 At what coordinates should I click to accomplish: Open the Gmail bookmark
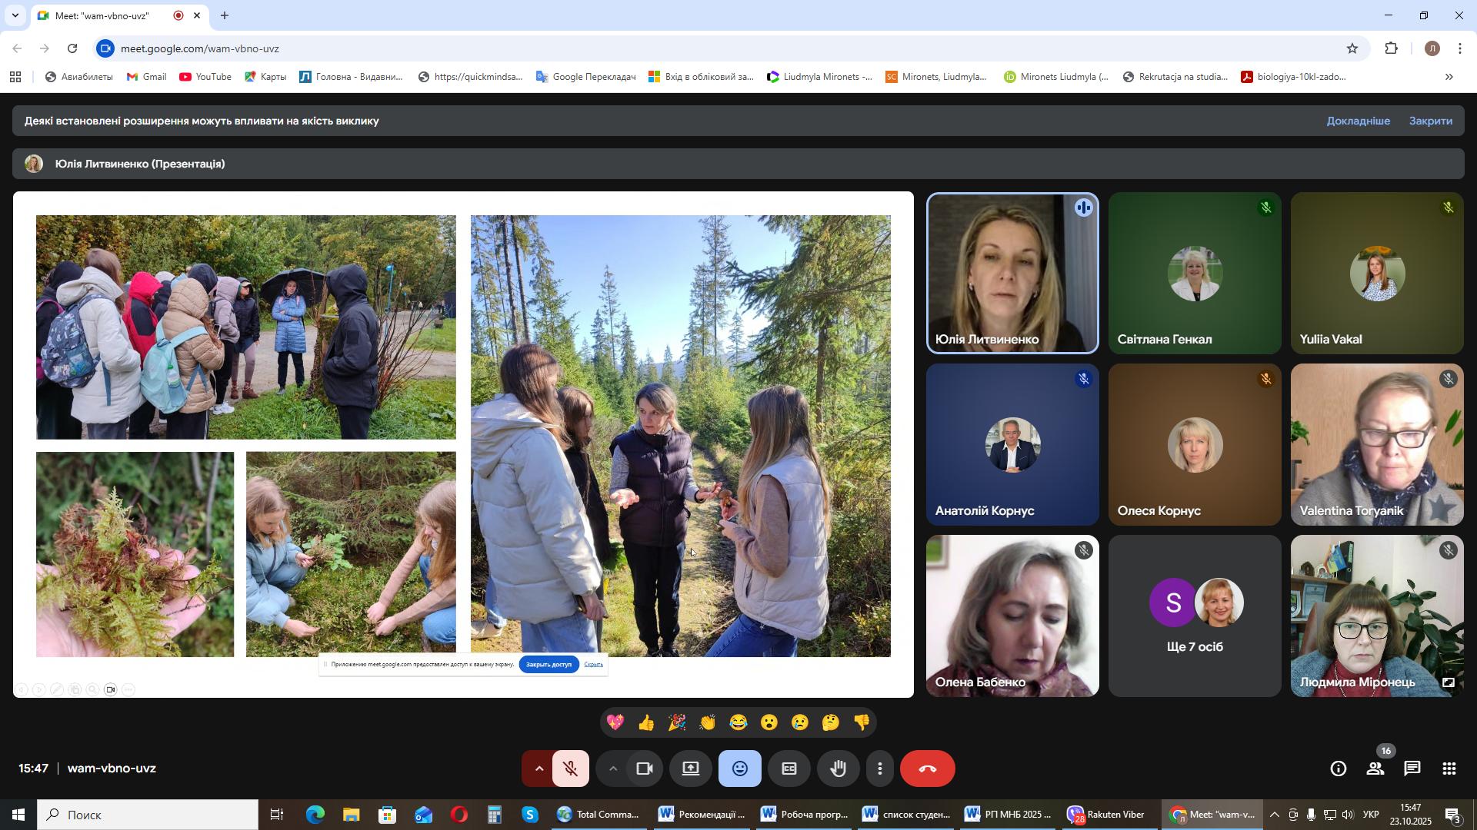point(146,77)
